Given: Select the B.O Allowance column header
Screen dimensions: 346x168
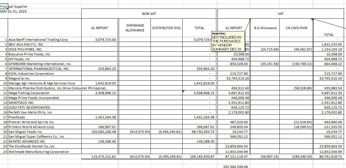Looking at the screenshot, I should (x=265, y=28).
